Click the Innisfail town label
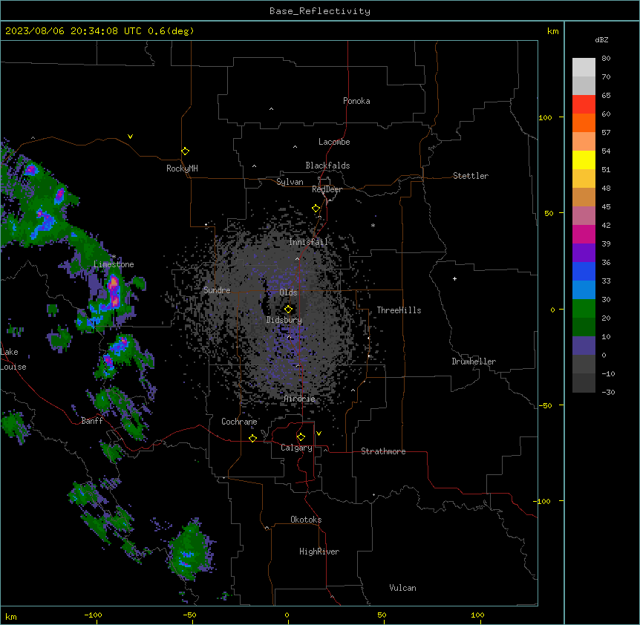 [x=308, y=242]
